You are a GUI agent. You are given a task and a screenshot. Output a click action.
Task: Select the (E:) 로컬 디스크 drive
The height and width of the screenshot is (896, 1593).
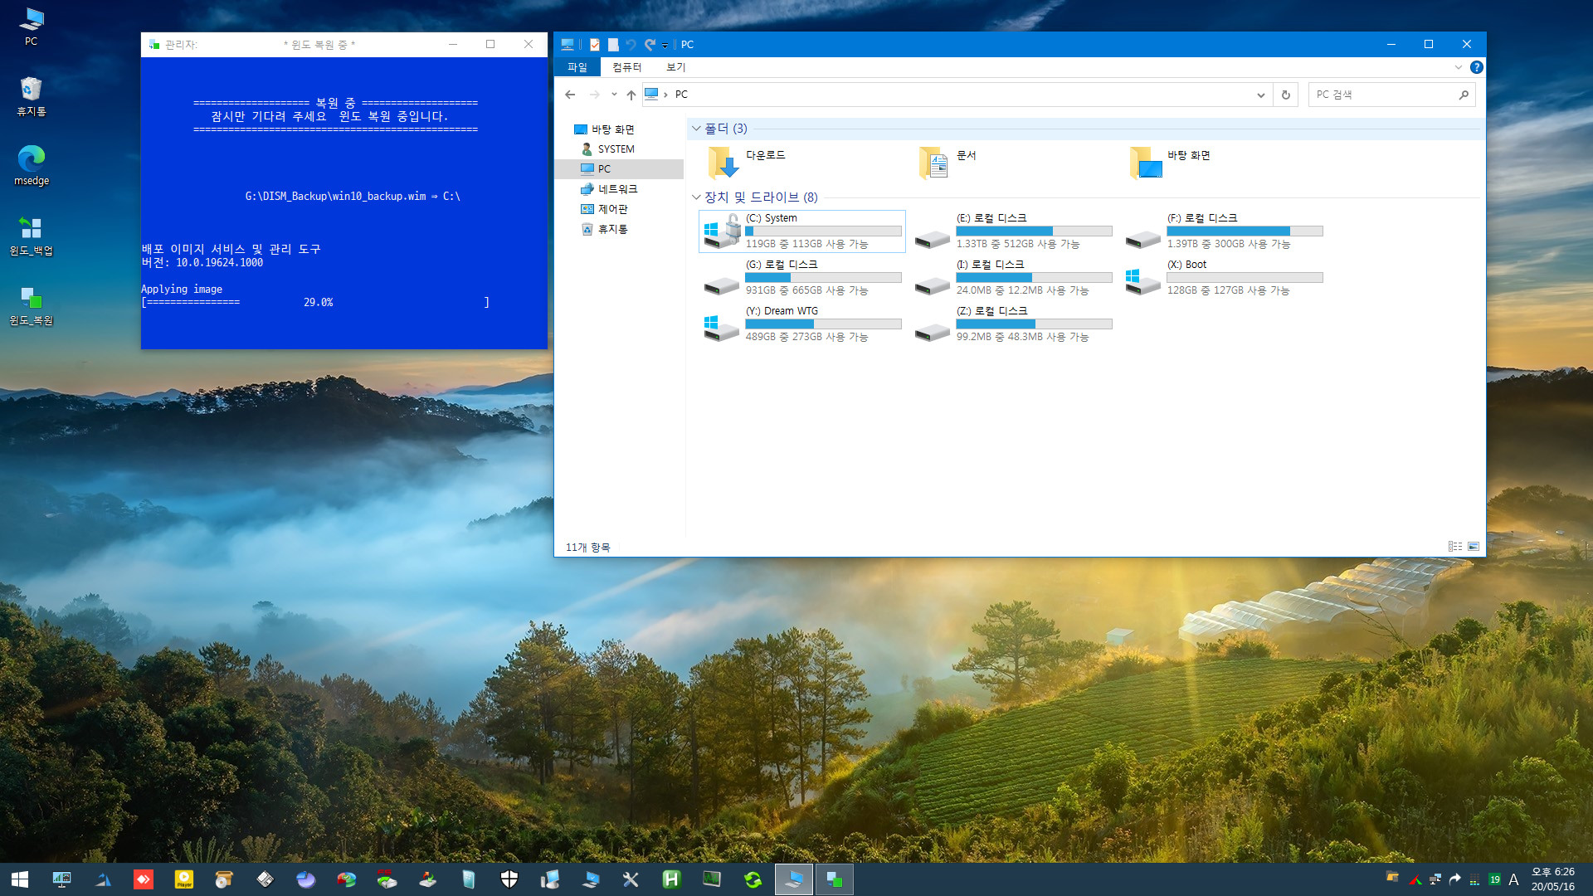coord(1013,231)
